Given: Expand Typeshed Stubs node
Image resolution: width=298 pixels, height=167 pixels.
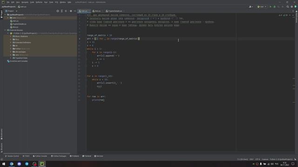Looking at the screenshot, I should pyautogui.click(x=11, y=58).
